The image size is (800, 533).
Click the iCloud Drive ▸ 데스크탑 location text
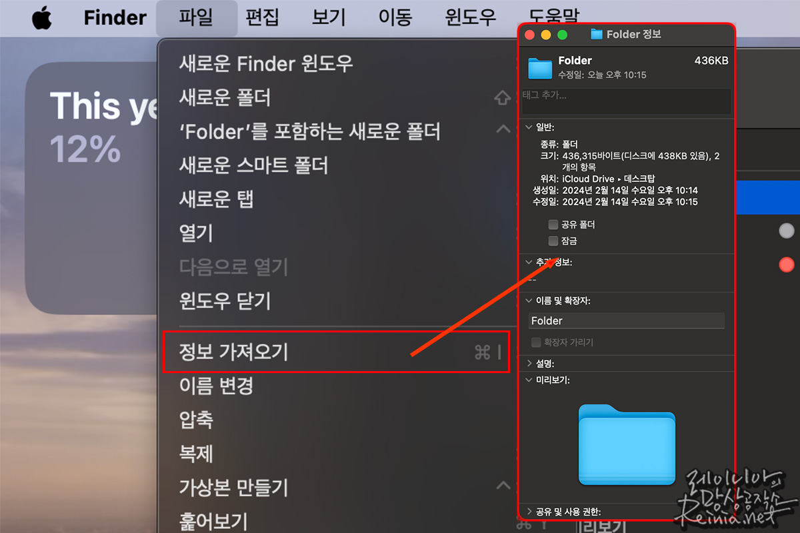coord(609,179)
